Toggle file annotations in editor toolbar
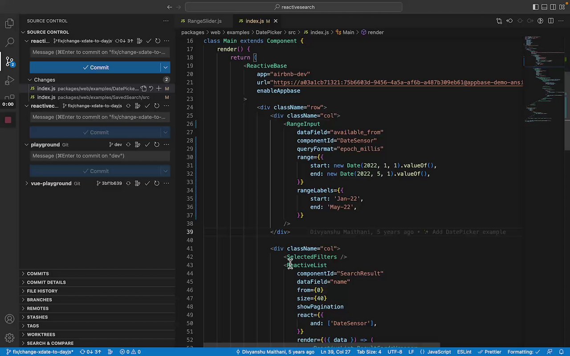Screen dimensions: 570x356 540,21
